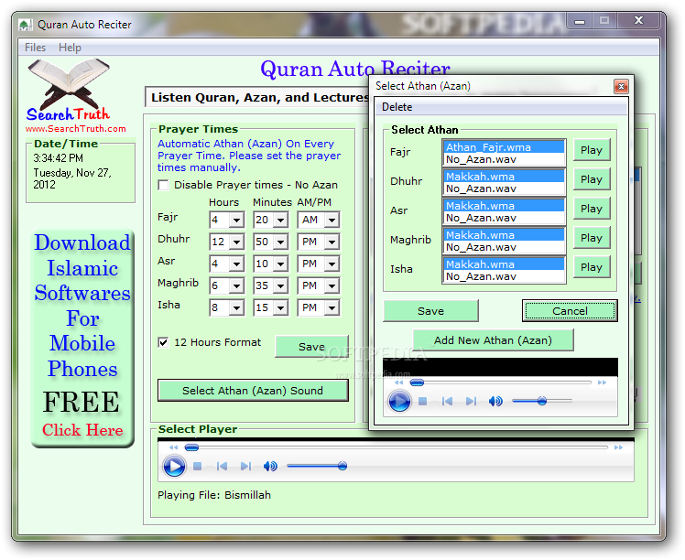Image resolution: width=685 pixels, height=560 pixels.
Task: Open the Files menu
Action: (35, 48)
